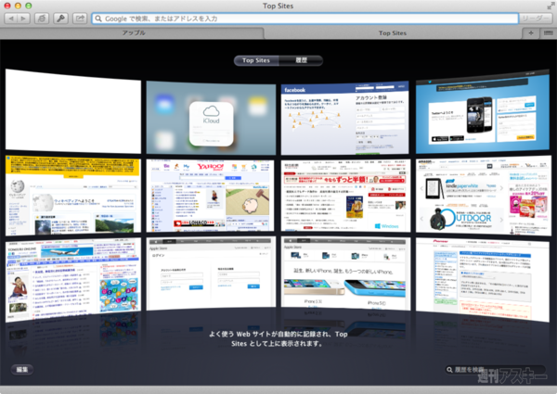Switch to the Top Sites browser tab
This screenshot has width=557, height=394.
[393, 33]
